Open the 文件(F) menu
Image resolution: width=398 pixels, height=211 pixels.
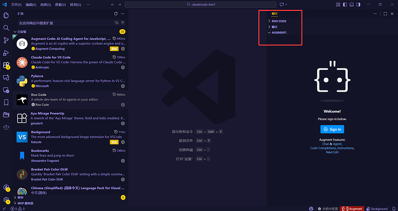(16, 5)
